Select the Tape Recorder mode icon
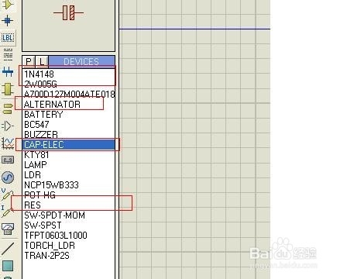 point(8,160)
